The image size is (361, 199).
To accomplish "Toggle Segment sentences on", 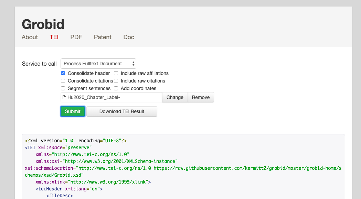I will tap(63, 88).
